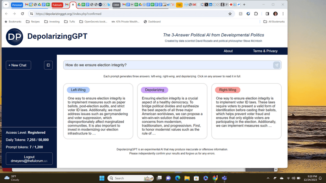Image resolution: width=326 pixels, height=183 pixels.
Task: Open the About menu item
Action: coord(228,51)
